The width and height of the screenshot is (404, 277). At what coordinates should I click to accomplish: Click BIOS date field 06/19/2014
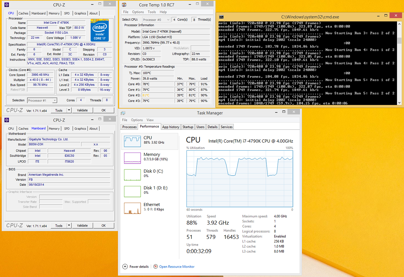coord(69,185)
